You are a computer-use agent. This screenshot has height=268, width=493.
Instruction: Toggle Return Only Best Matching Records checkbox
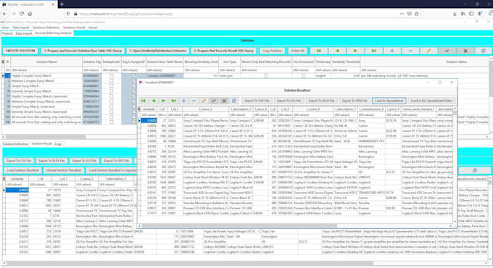(x=266, y=76)
